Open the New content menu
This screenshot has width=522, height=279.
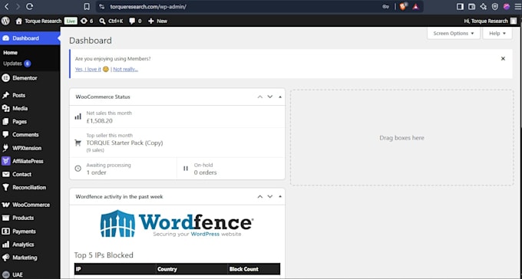click(158, 21)
